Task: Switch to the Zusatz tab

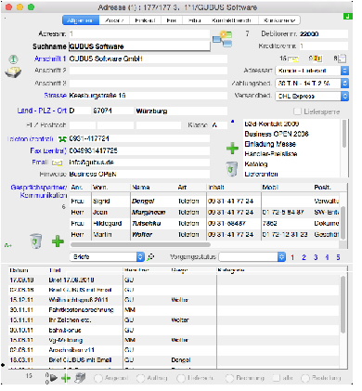Action: [114, 20]
